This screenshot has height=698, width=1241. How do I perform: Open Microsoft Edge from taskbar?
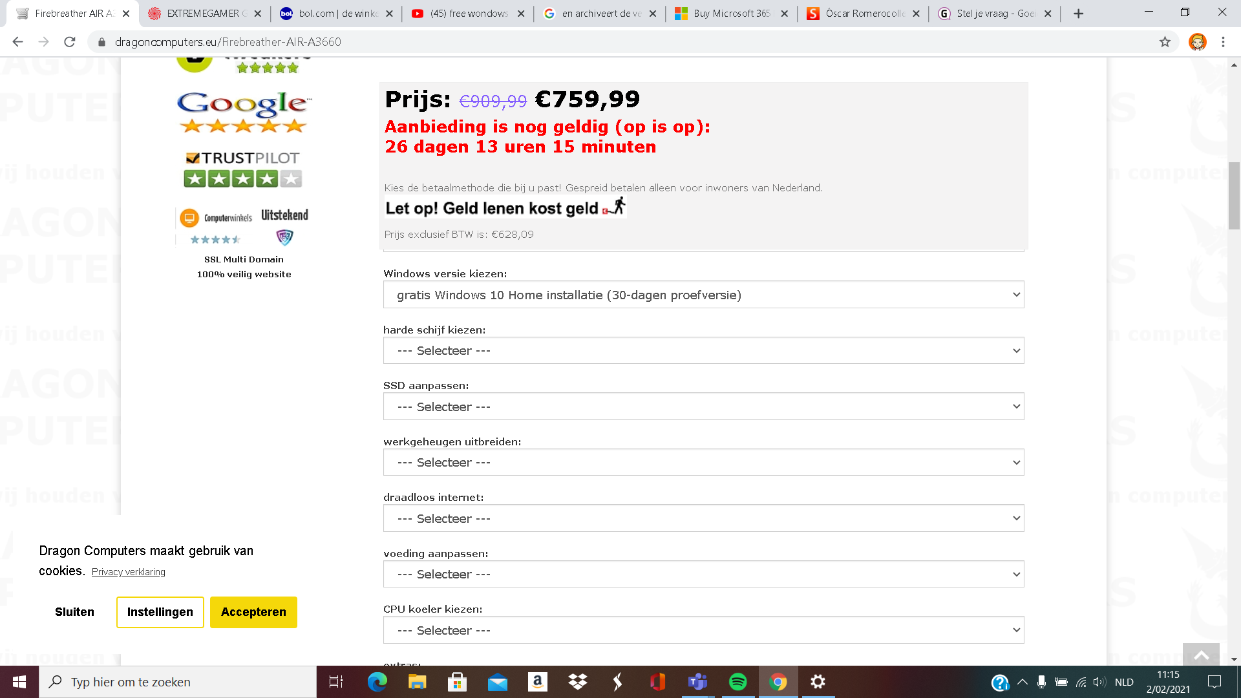[377, 682]
